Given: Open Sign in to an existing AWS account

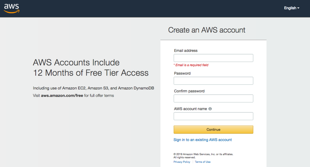Looking at the screenshot, I should point(203,140).
